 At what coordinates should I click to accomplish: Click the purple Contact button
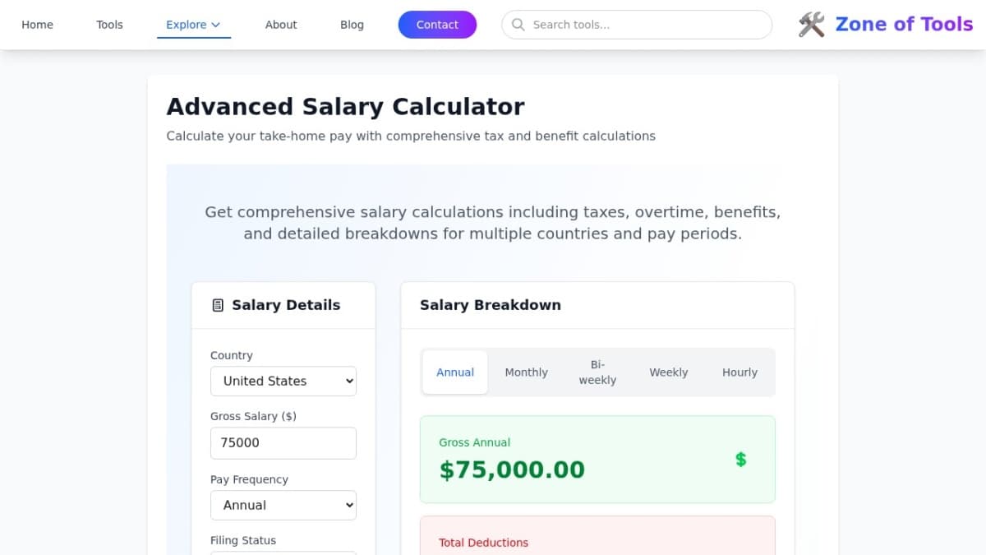click(x=437, y=25)
